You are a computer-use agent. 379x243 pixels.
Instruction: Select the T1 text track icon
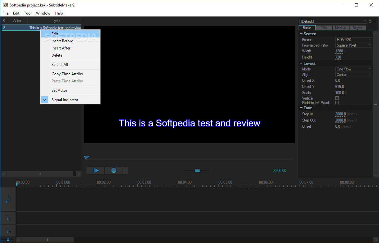click(8, 218)
